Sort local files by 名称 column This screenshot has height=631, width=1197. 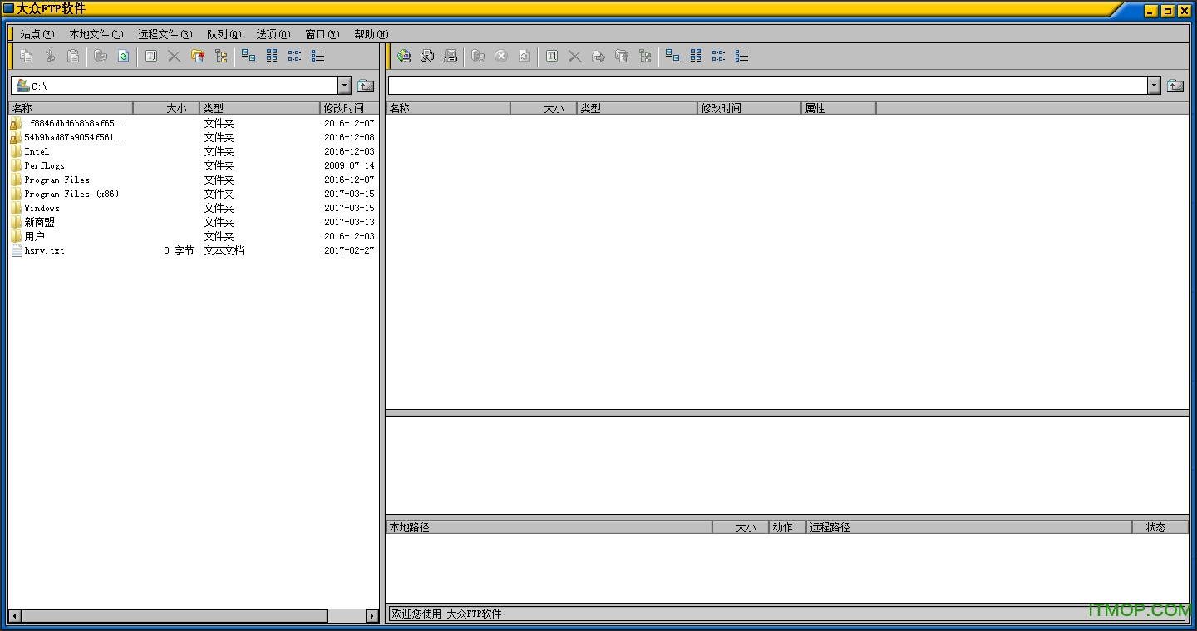click(x=71, y=108)
